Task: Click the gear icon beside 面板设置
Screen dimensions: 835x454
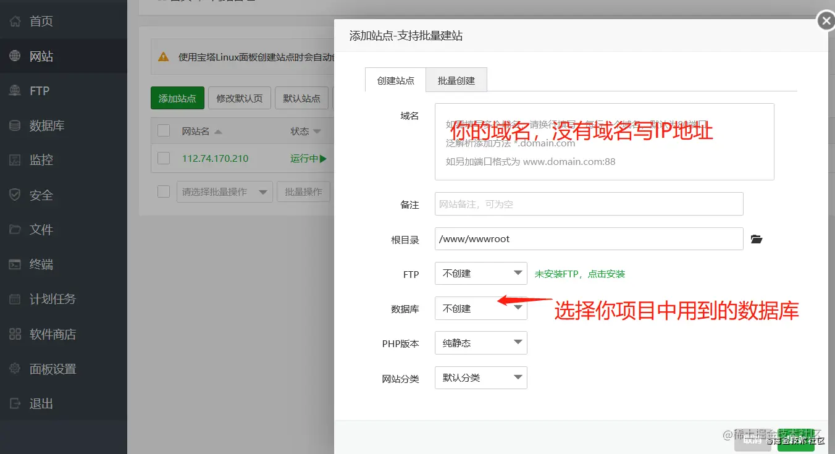Action: [x=15, y=369]
